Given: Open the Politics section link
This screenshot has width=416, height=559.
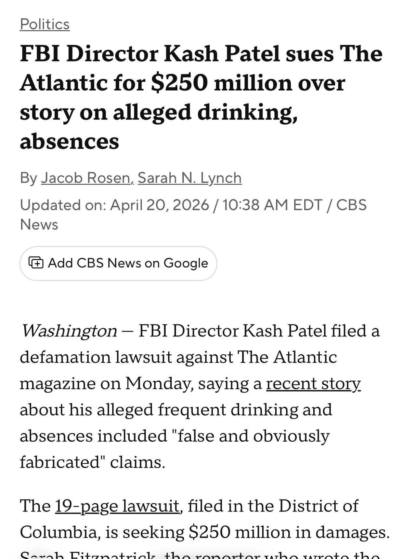Looking at the screenshot, I should [x=45, y=24].
